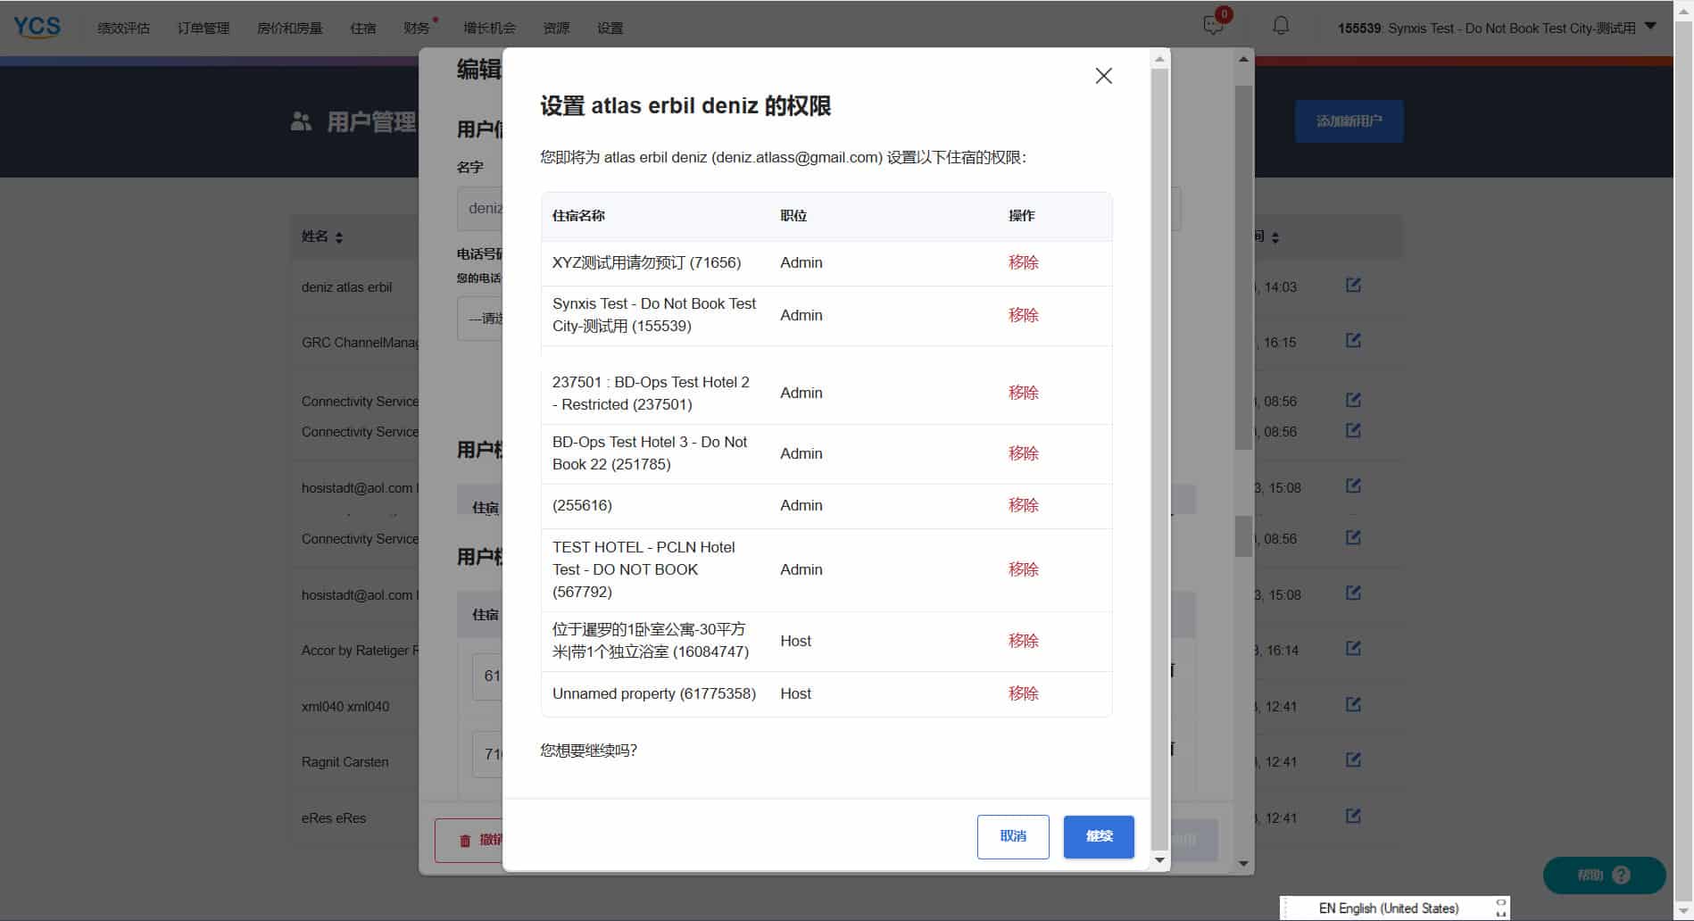1694x921 pixels.
Task: Click the 职位 column header
Action: tap(793, 216)
